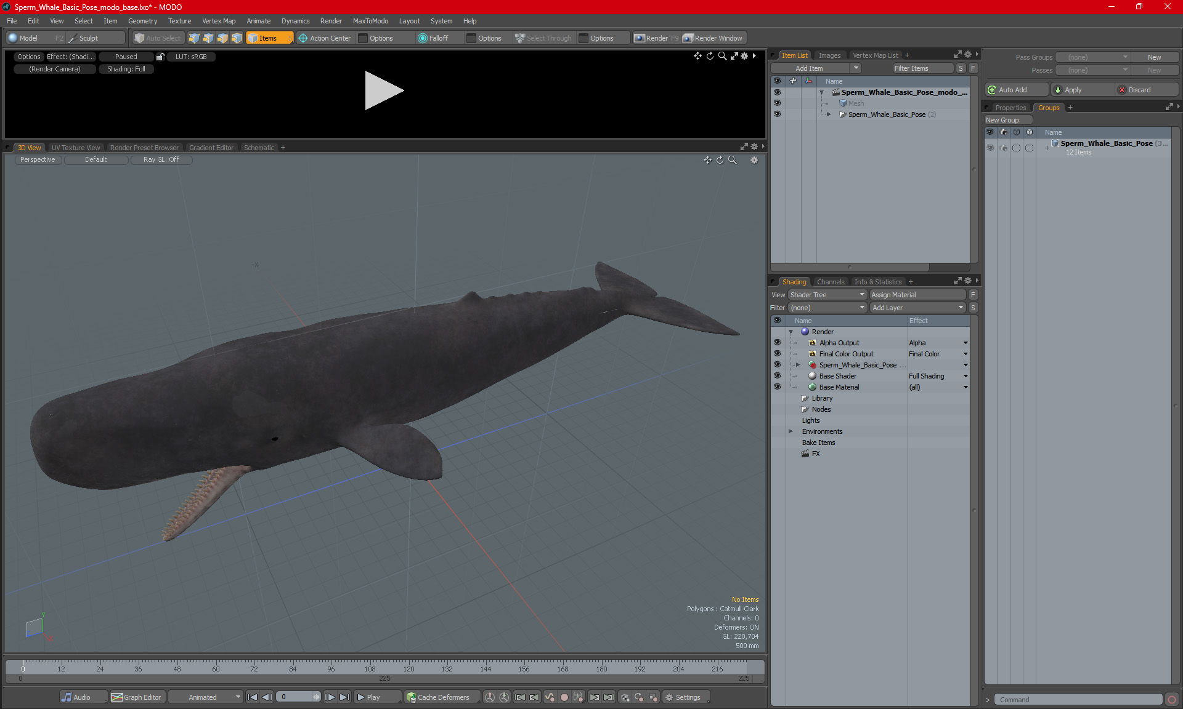The height and width of the screenshot is (709, 1183).
Task: Hide the Alpha Output layer visibility
Action: point(777,343)
